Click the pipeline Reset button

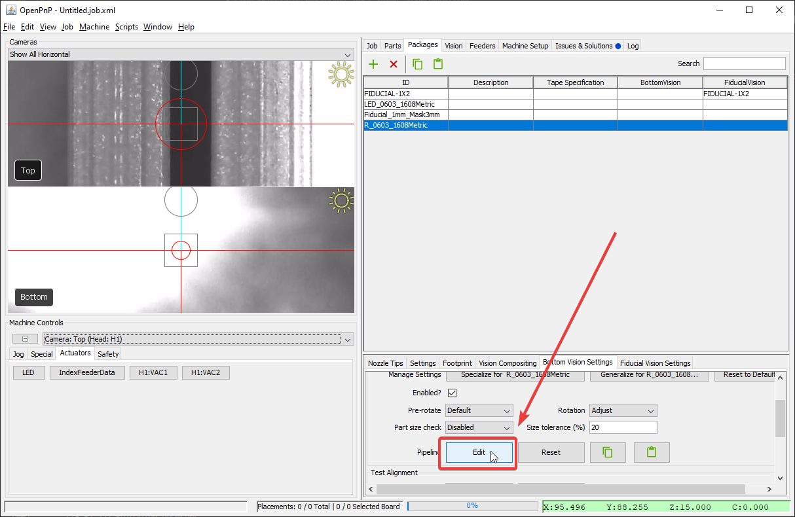[551, 452]
